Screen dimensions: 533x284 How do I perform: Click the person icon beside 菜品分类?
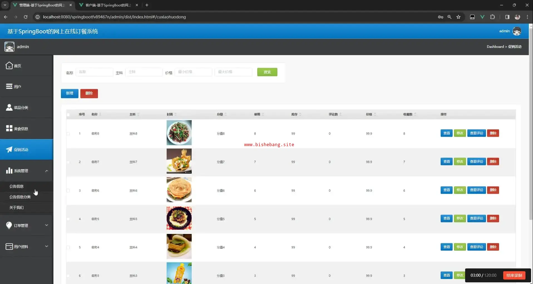(9, 107)
